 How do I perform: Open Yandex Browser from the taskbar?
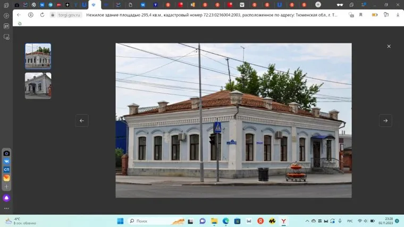[284, 221]
